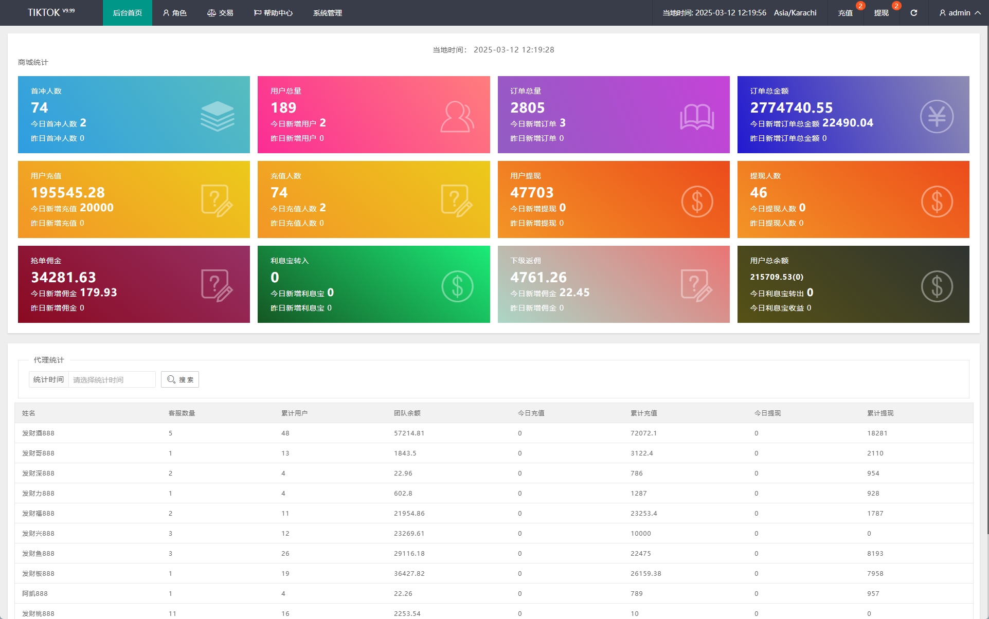This screenshot has height=619, width=989.
Task: Click dollar icon on 利息宝转入 card
Action: (x=457, y=286)
